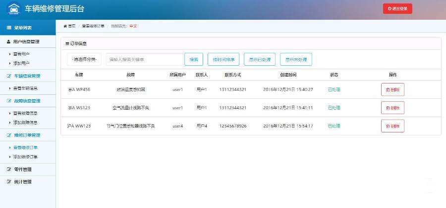Viewport: 446px width, 208px height.
Task: Click fault text 燃油温度感知器
Action: tap(130, 89)
